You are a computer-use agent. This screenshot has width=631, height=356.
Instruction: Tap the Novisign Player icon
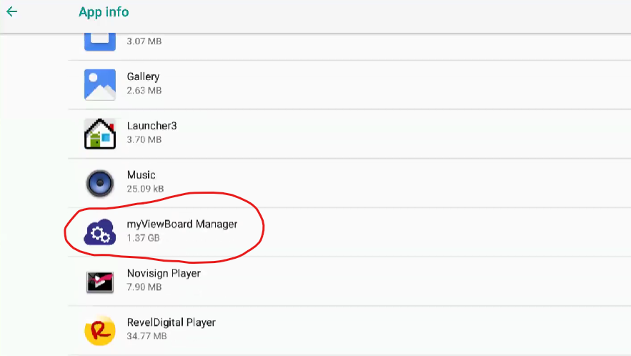100,282
